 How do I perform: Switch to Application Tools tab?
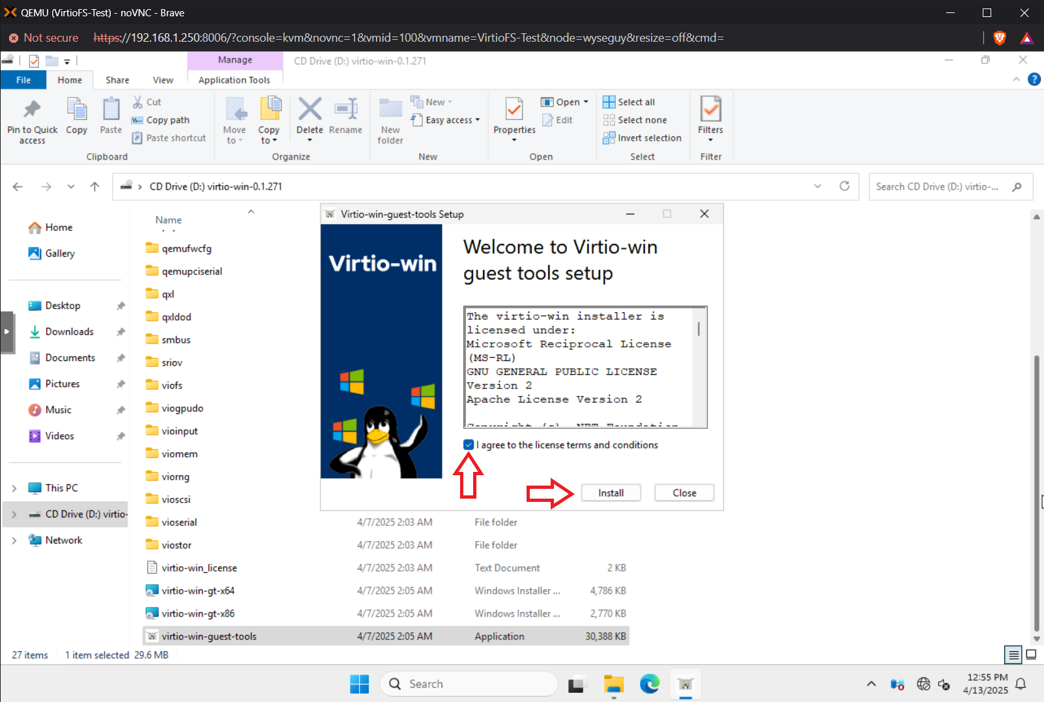click(234, 80)
